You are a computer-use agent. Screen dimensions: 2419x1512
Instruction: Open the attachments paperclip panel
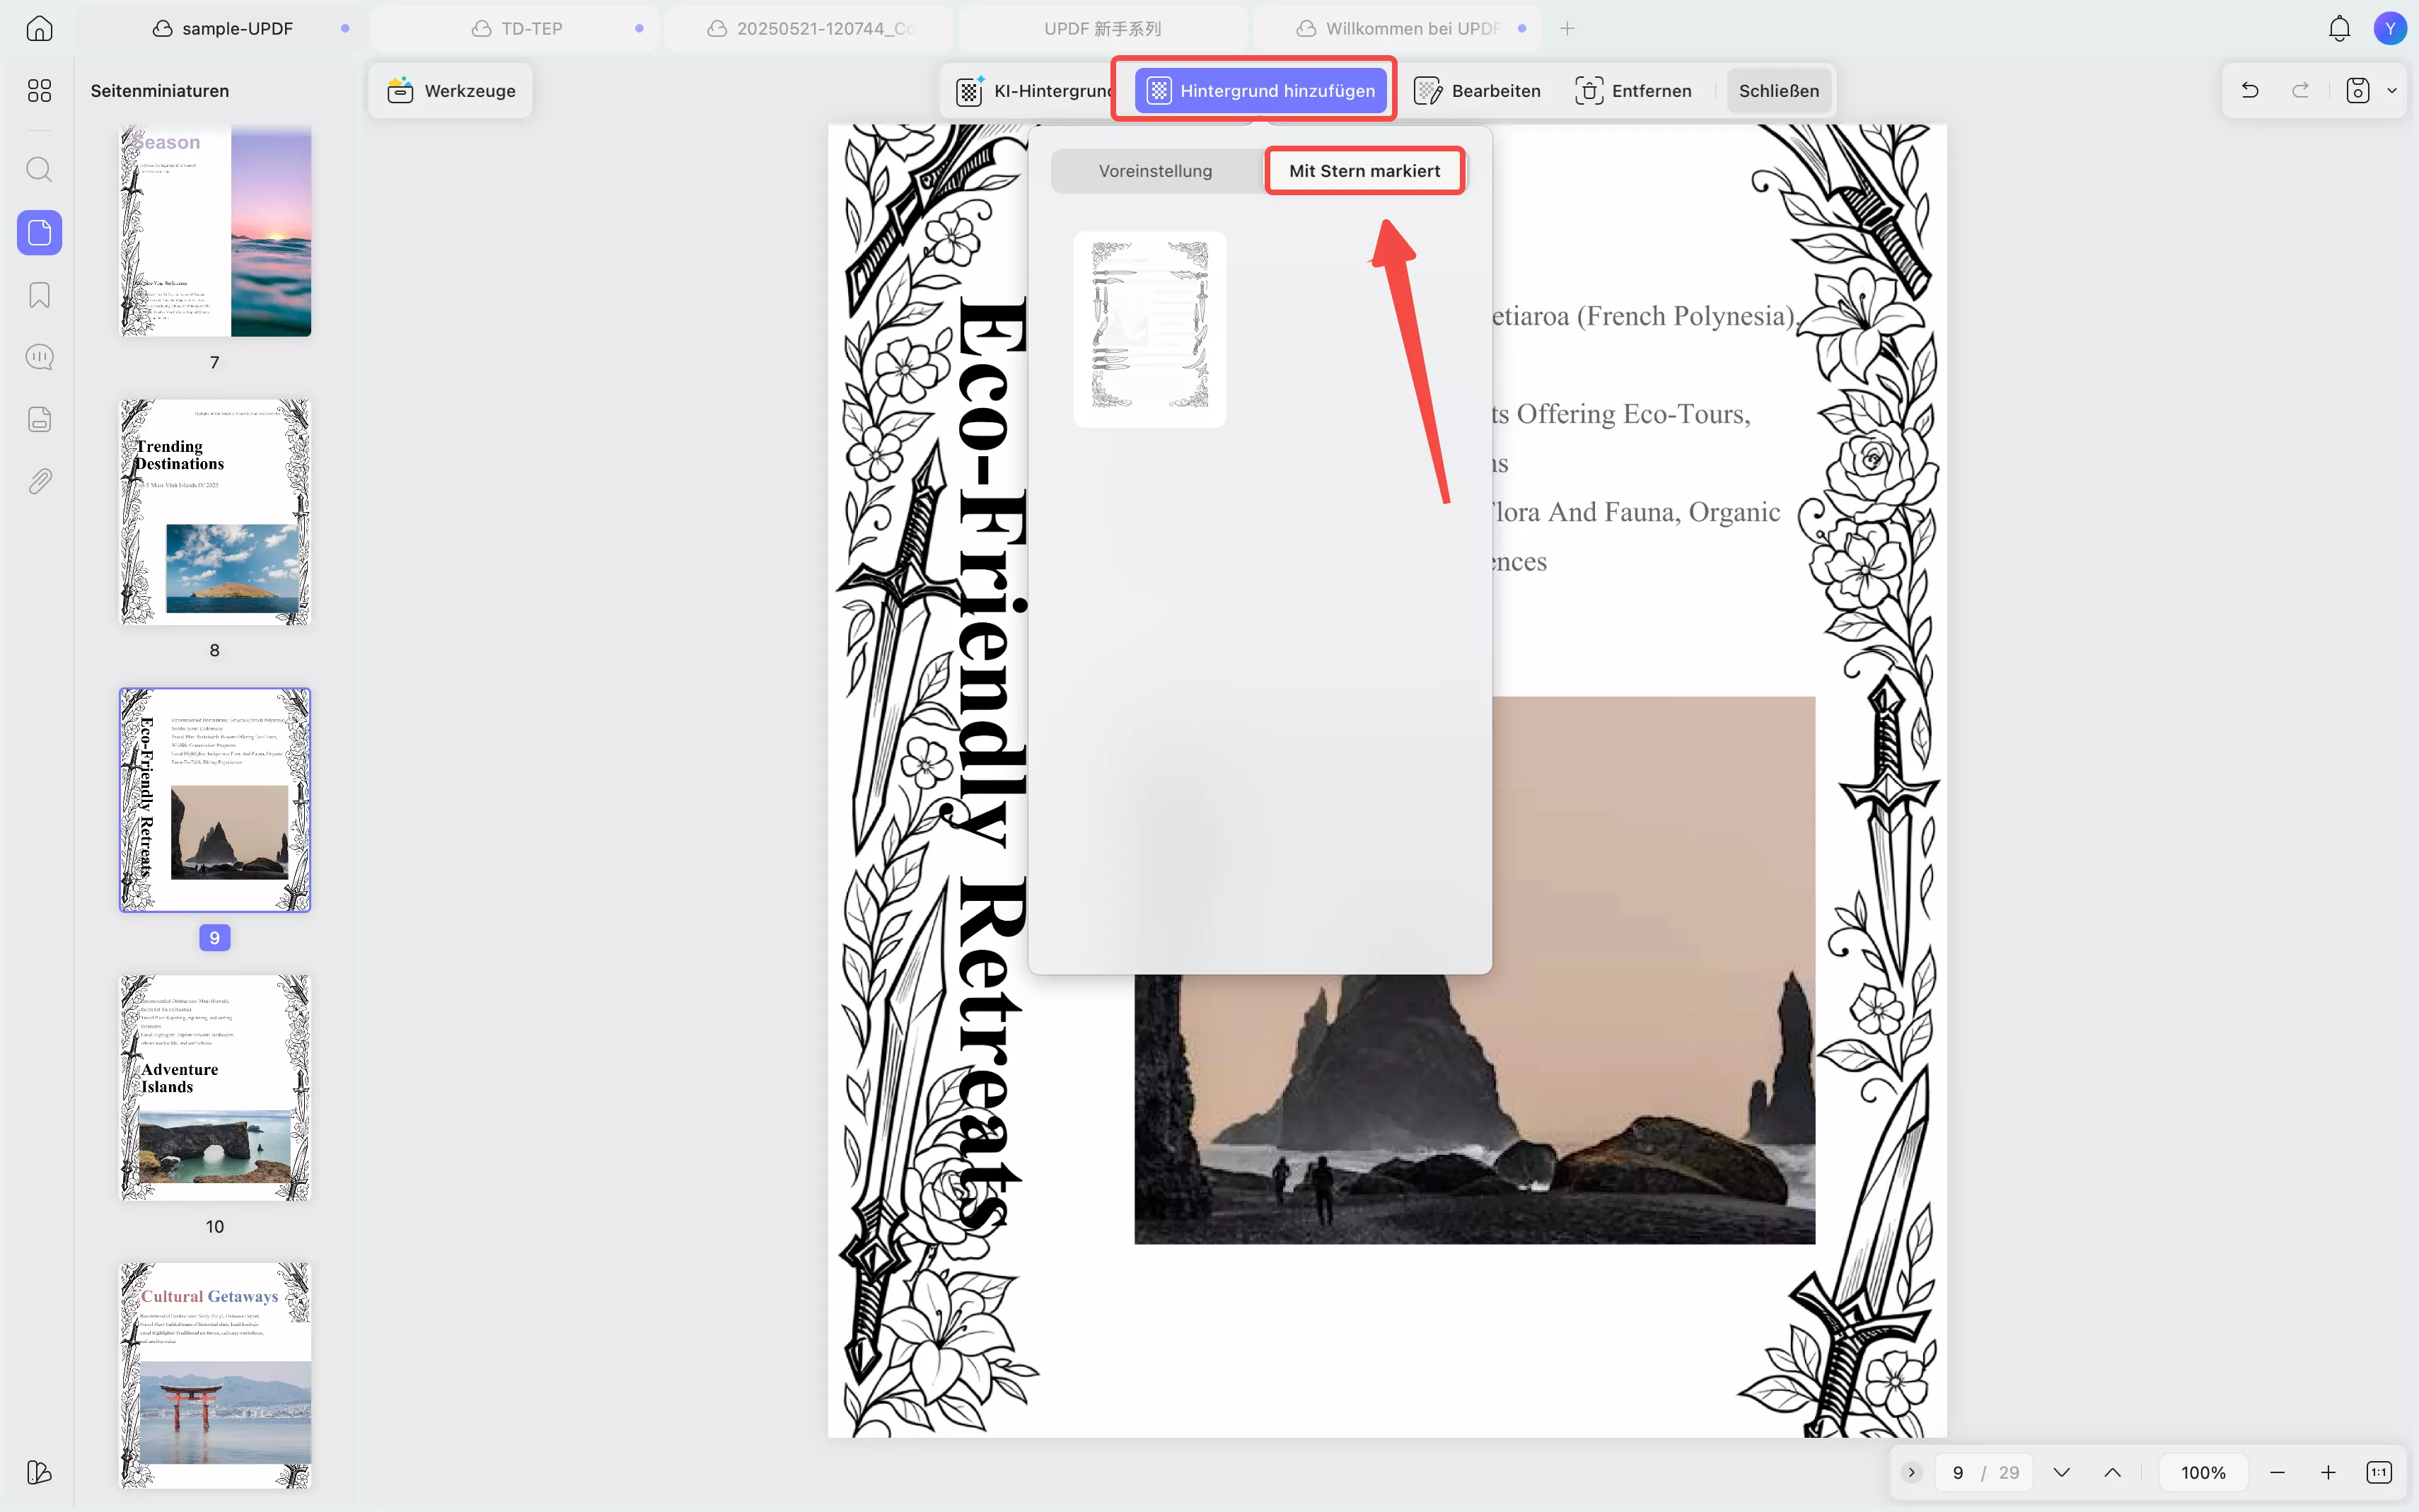pyautogui.click(x=39, y=482)
